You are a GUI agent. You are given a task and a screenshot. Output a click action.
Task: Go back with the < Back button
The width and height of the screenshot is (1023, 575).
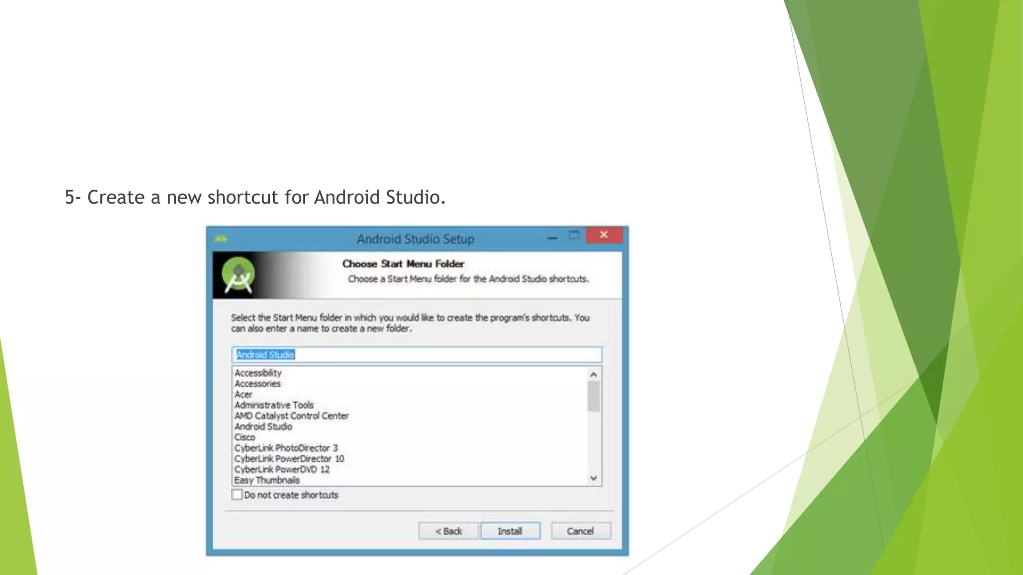[x=448, y=531]
